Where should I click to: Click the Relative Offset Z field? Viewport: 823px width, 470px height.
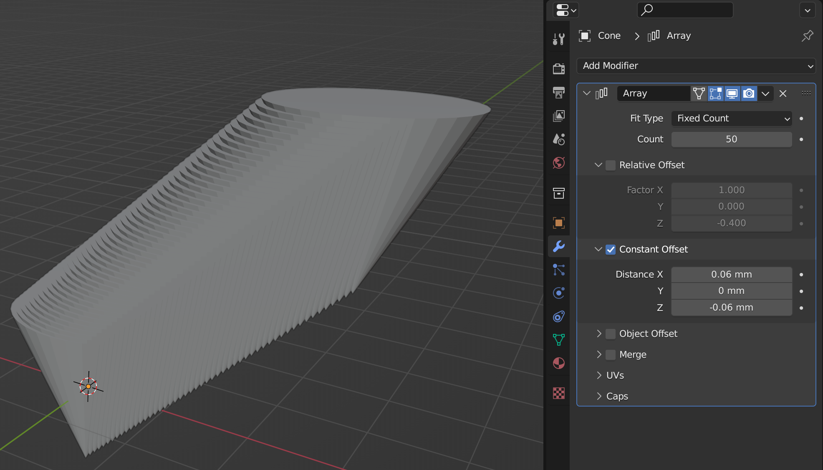click(x=731, y=223)
